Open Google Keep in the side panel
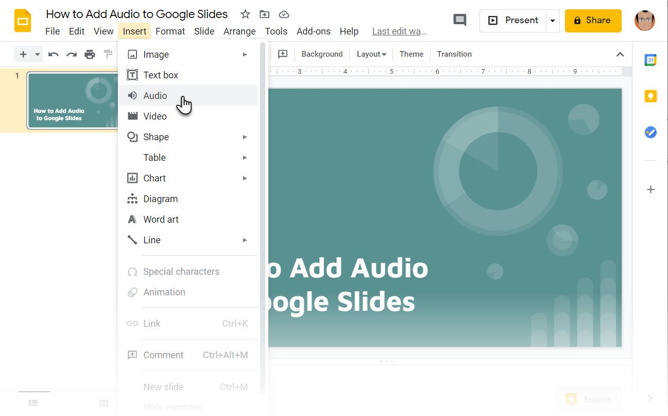Image resolution: width=668 pixels, height=416 pixels. [650, 96]
